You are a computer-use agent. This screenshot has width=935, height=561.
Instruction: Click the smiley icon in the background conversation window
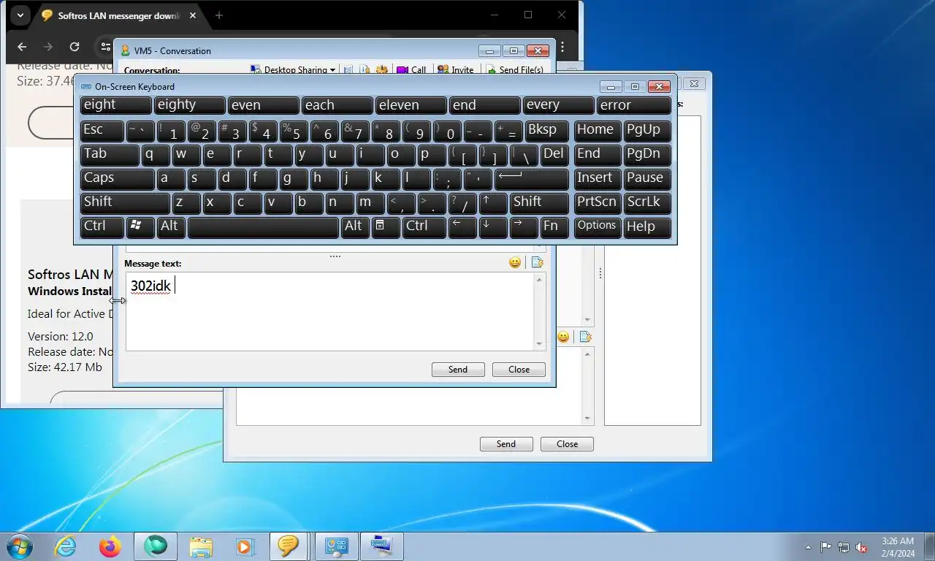[x=563, y=337]
